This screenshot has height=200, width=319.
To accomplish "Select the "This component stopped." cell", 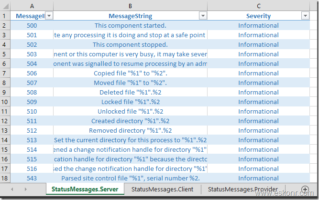I will pyautogui.click(x=130, y=45).
